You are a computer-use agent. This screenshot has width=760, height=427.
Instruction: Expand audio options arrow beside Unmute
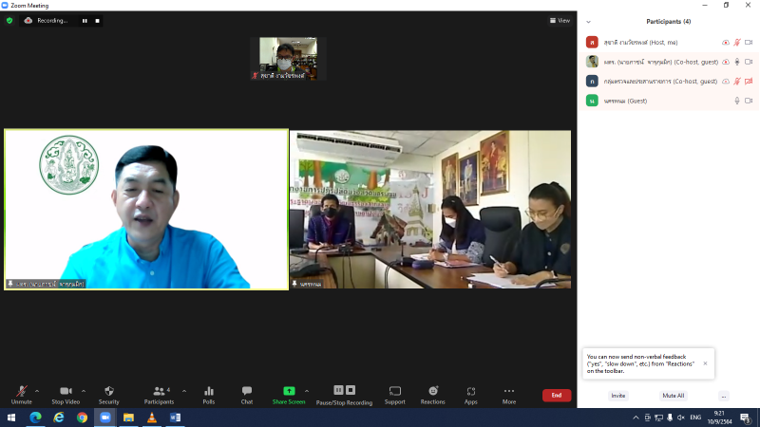[x=37, y=391]
